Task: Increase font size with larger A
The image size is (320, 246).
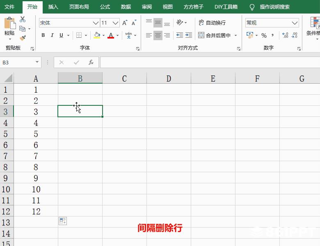Action: click(x=125, y=23)
